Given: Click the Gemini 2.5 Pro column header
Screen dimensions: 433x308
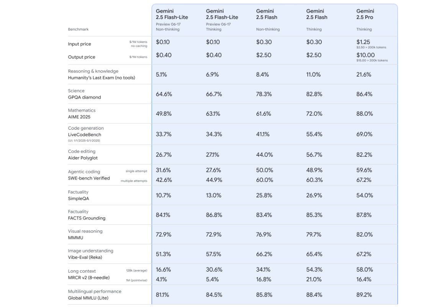Looking at the screenshot, I should point(365,14).
